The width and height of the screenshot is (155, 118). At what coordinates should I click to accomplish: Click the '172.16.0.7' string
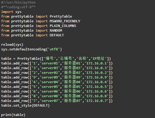pyautogui.click(x=97, y=101)
